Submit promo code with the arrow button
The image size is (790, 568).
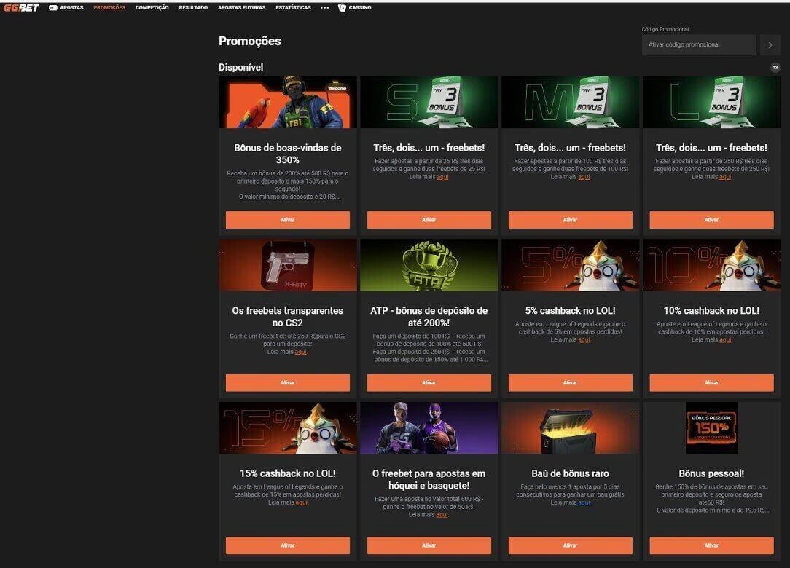(x=770, y=45)
